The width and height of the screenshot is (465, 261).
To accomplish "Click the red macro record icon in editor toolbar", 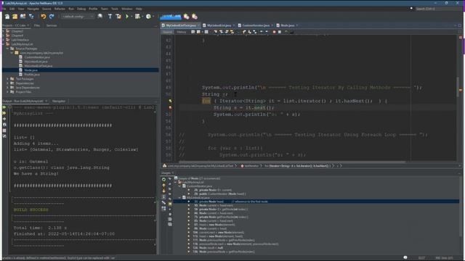I will tap(275, 32).
